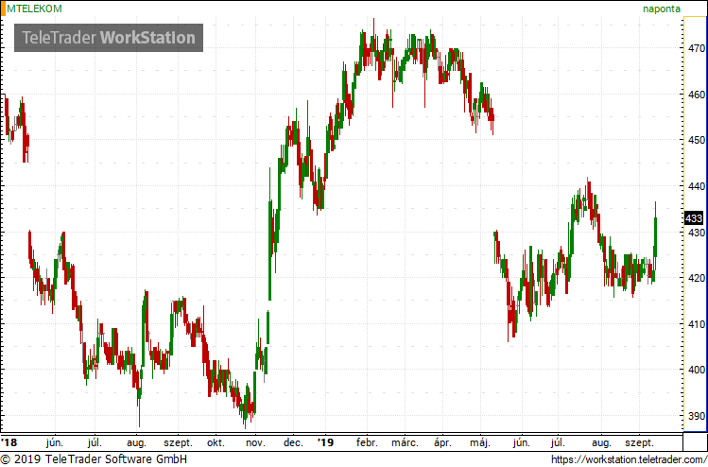Click the 2019 TeleTrader Software GmbH copyright text

pyautogui.click(x=93, y=459)
